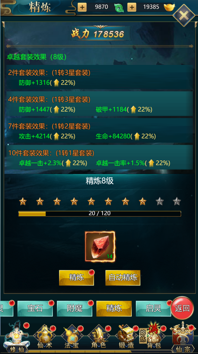Viewport: 198px width, 354px height.
Task: Select the 精炼 refine tab
Action: pos(114,308)
